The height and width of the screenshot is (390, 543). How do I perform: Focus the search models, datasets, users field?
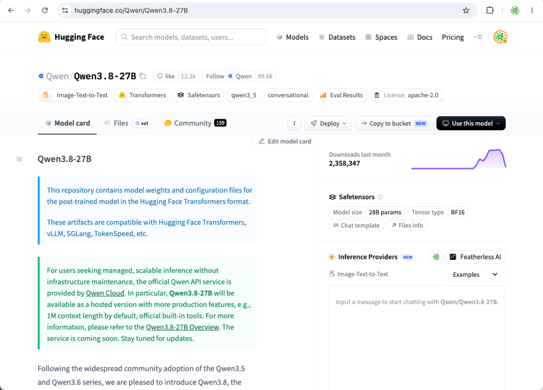[x=191, y=37]
